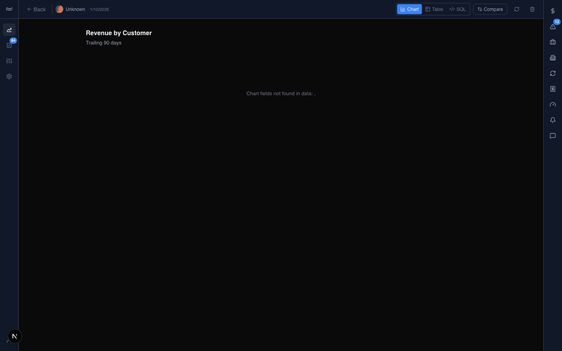
Task: Open the analytics line chart sidebar icon
Action: pos(9,30)
